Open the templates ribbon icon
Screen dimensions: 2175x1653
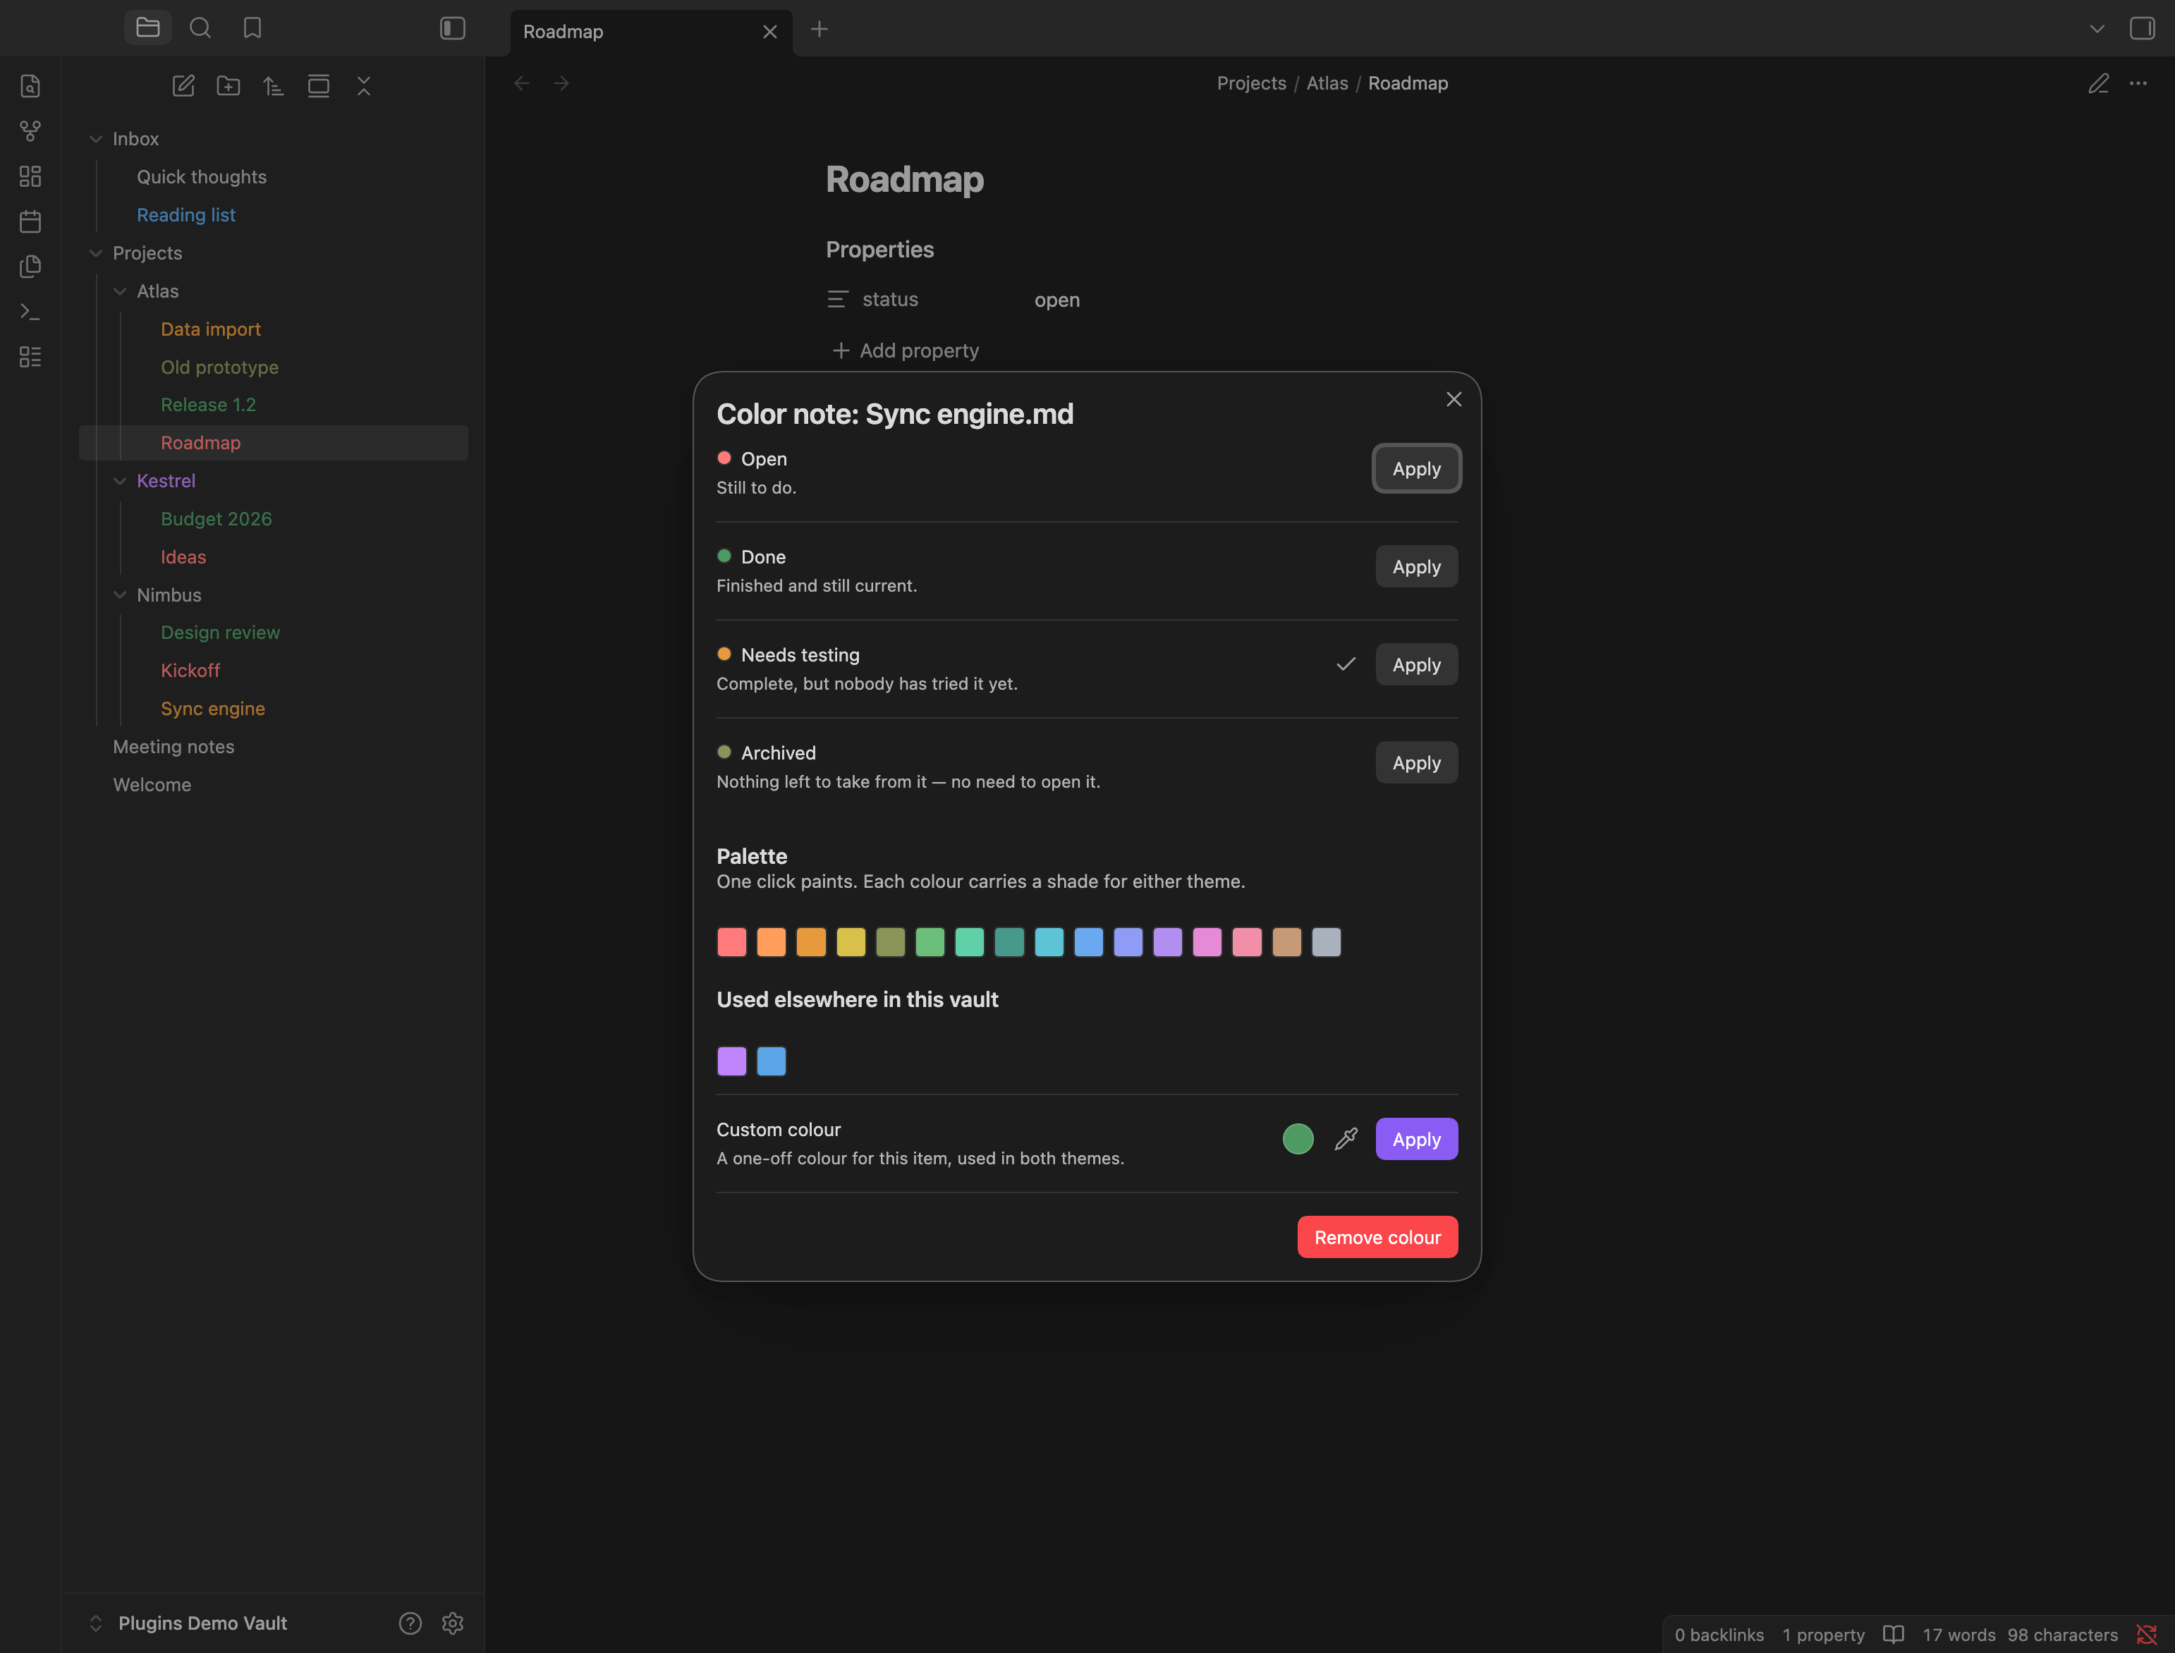pyautogui.click(x=30, y=267)
